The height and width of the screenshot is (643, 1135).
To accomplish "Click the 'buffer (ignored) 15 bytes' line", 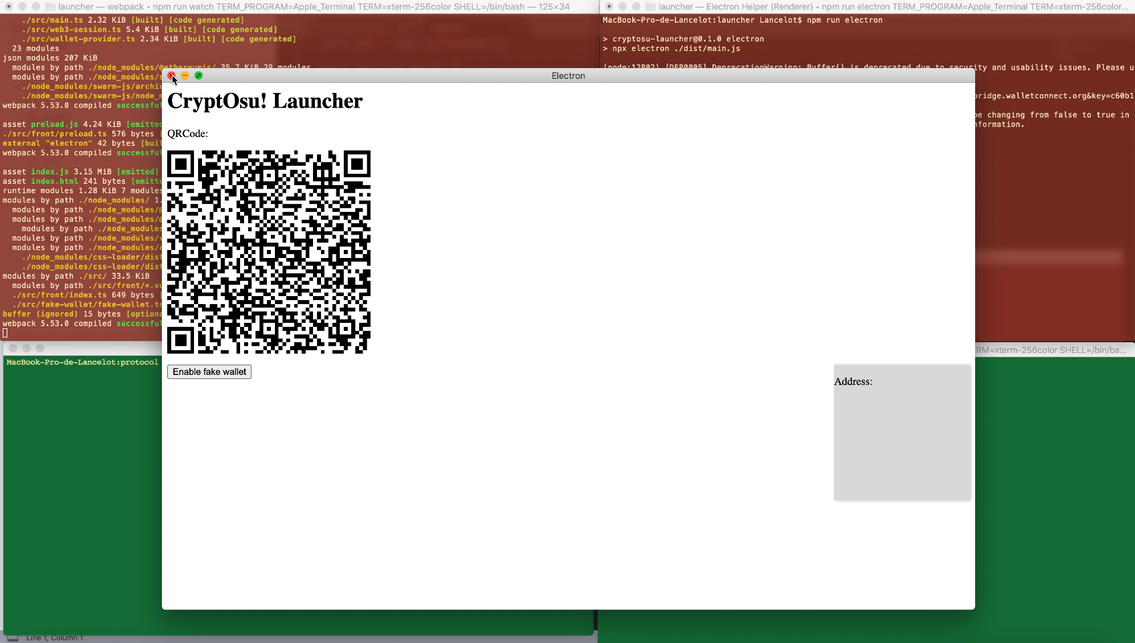I will 82,313.
